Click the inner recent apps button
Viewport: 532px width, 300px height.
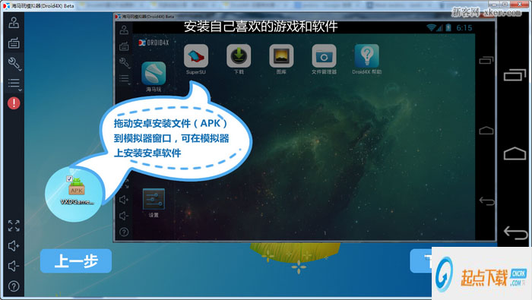[486, 60]
